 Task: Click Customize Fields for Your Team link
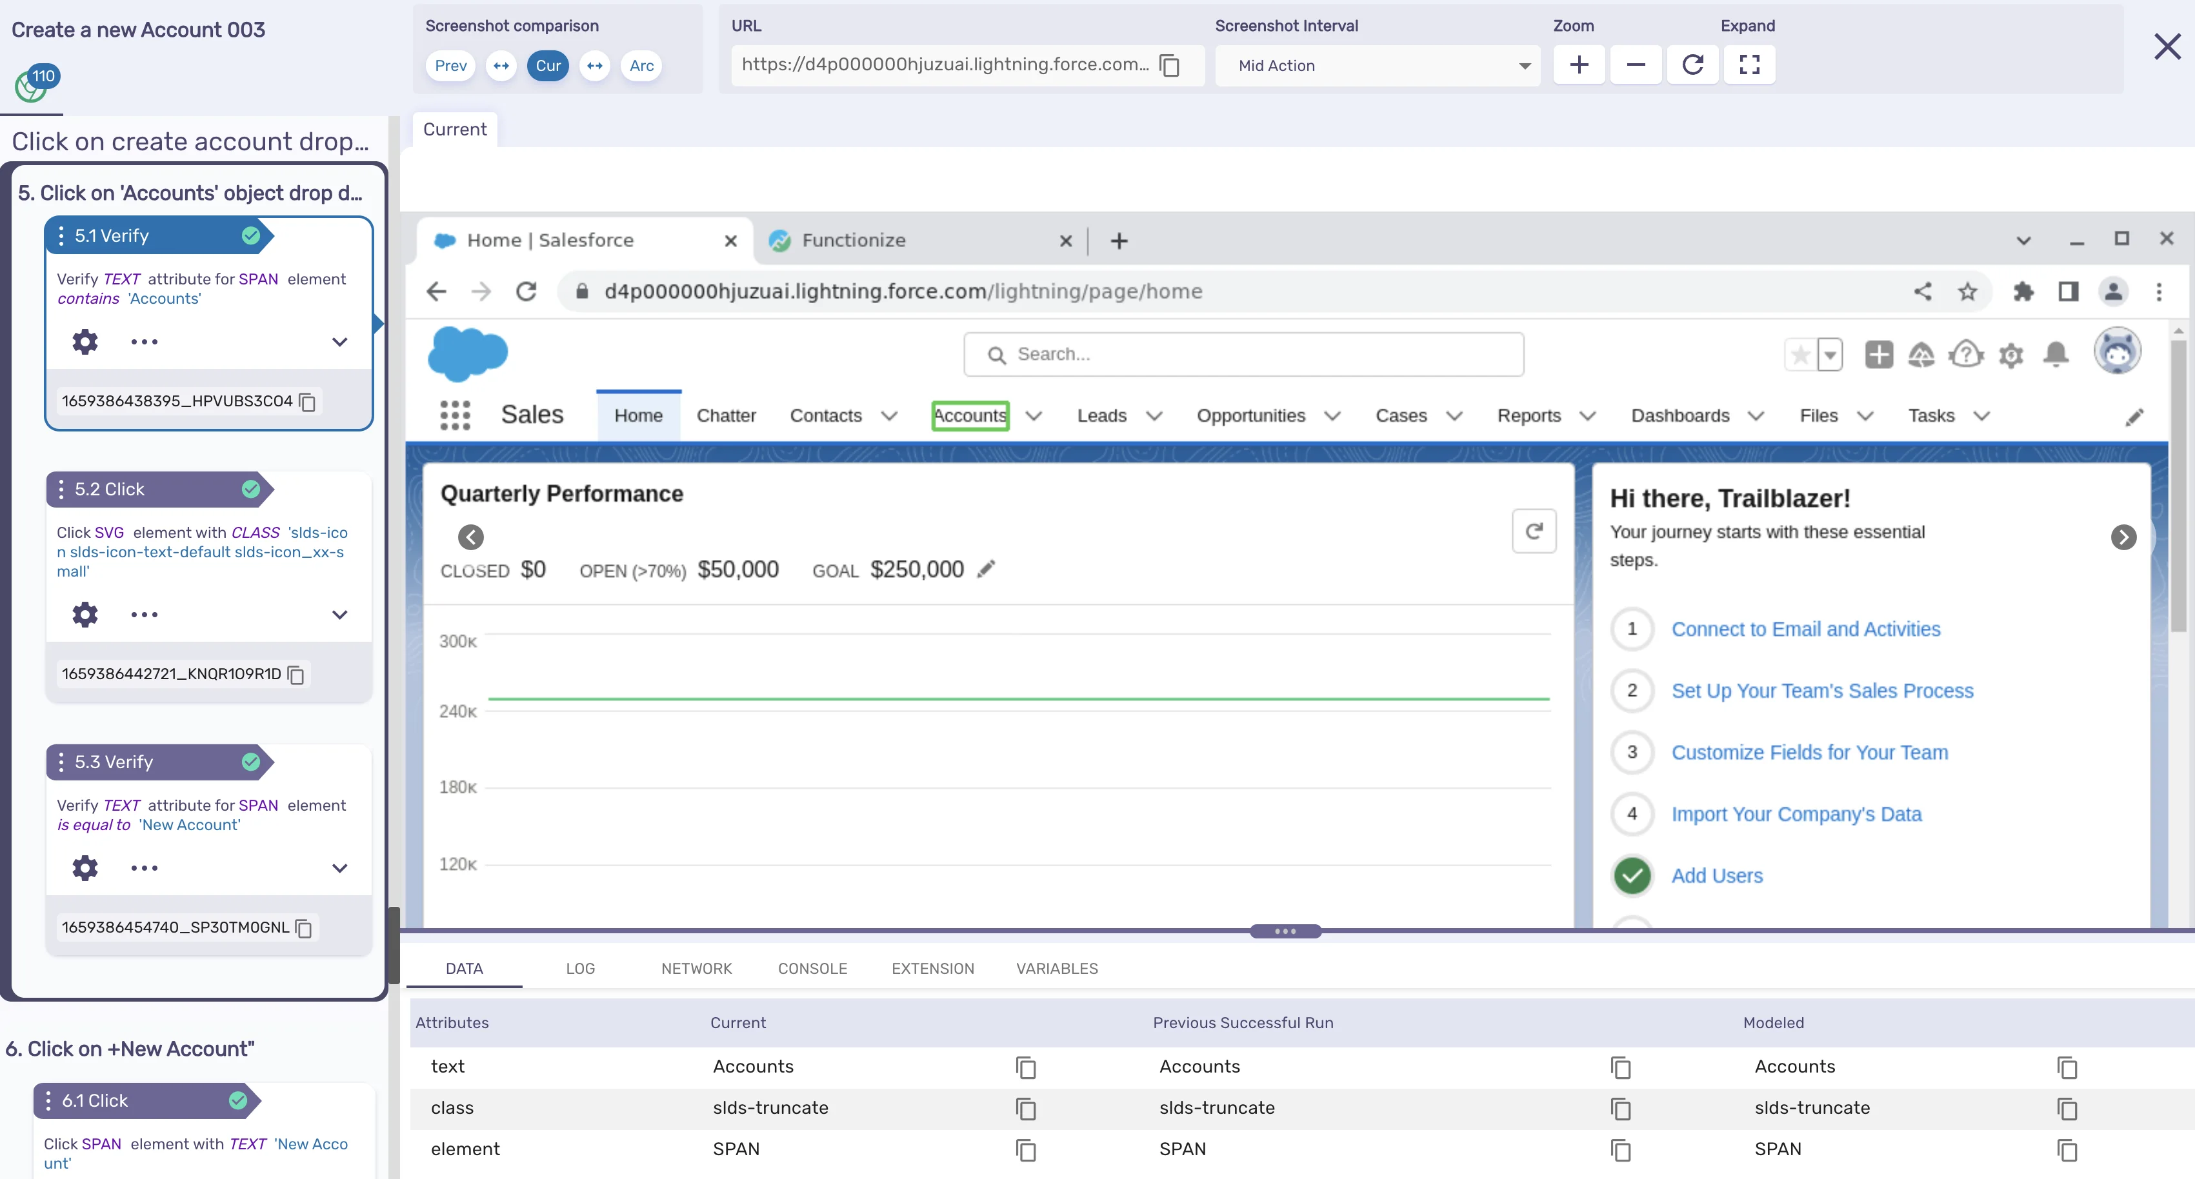(x=1810, y=751)
